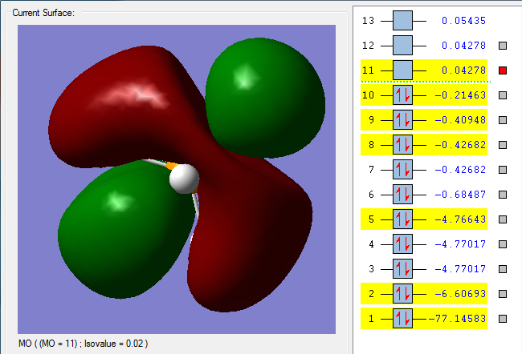Click energy value 0.05435
This screenshot has height=354, width=522.
point(463,21)
